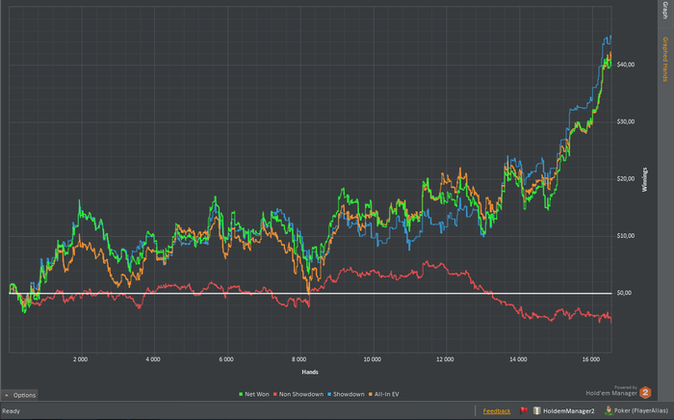This screenshot has height=420, width=674.
Task: Click the Hold'em Manager 2 logo
Action: 645,392
